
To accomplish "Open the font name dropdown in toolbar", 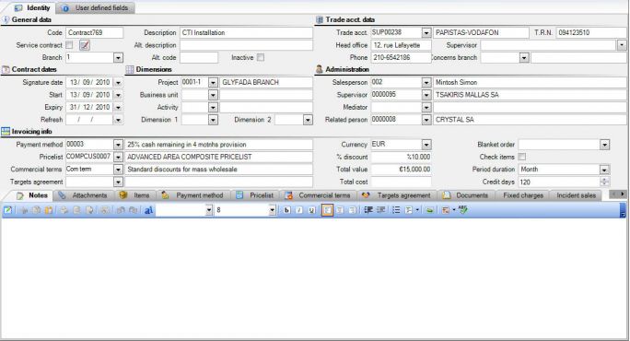I will coord(208,210).
